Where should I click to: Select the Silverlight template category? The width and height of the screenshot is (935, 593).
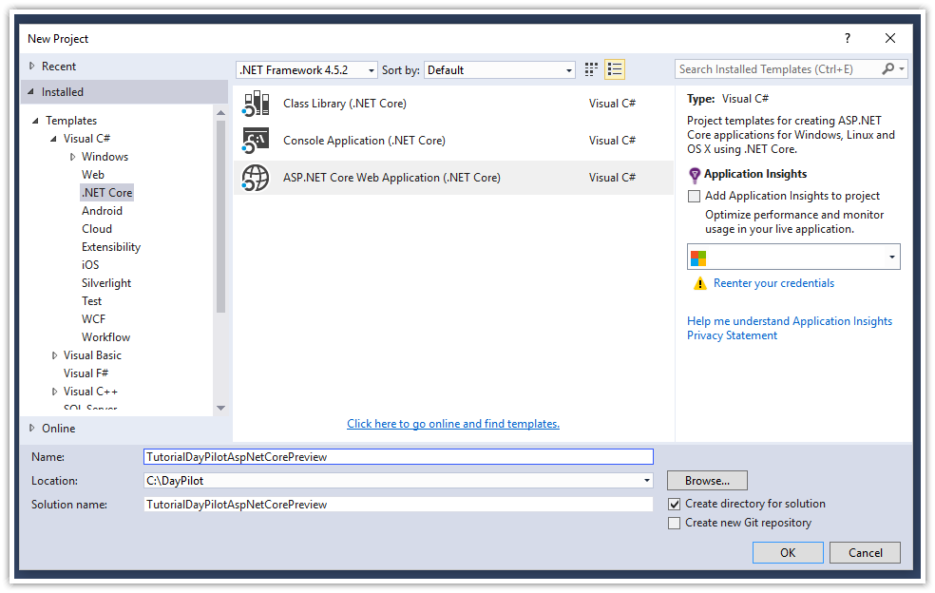tap(106, 283)
